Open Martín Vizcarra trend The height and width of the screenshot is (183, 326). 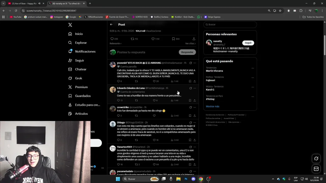pos(214,71)
